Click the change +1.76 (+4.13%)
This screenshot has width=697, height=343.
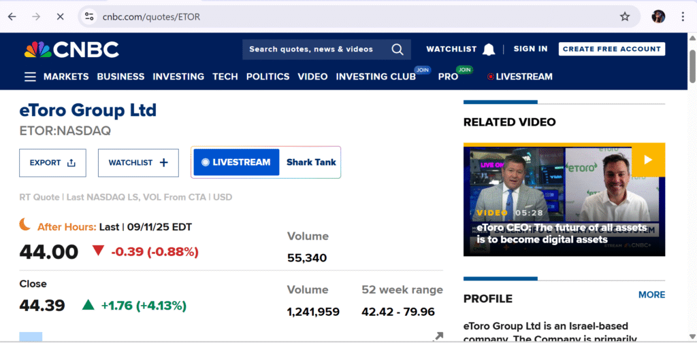(x=144, y=305)
